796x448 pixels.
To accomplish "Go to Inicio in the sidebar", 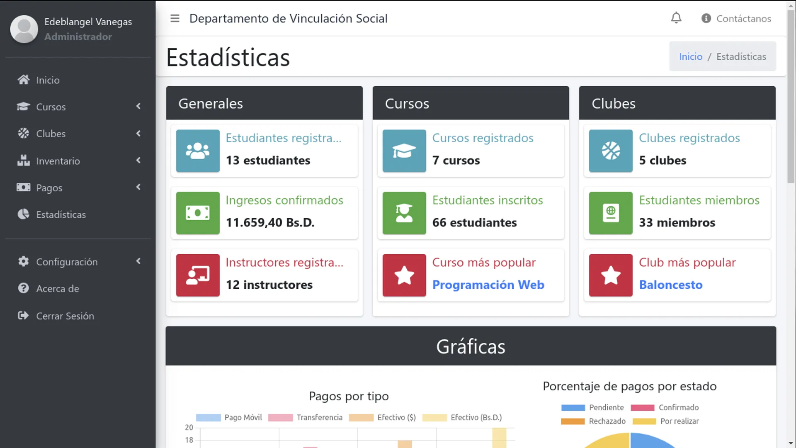I will [78, 80].
